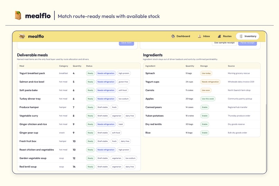Click the Category column header

(64, 66)
